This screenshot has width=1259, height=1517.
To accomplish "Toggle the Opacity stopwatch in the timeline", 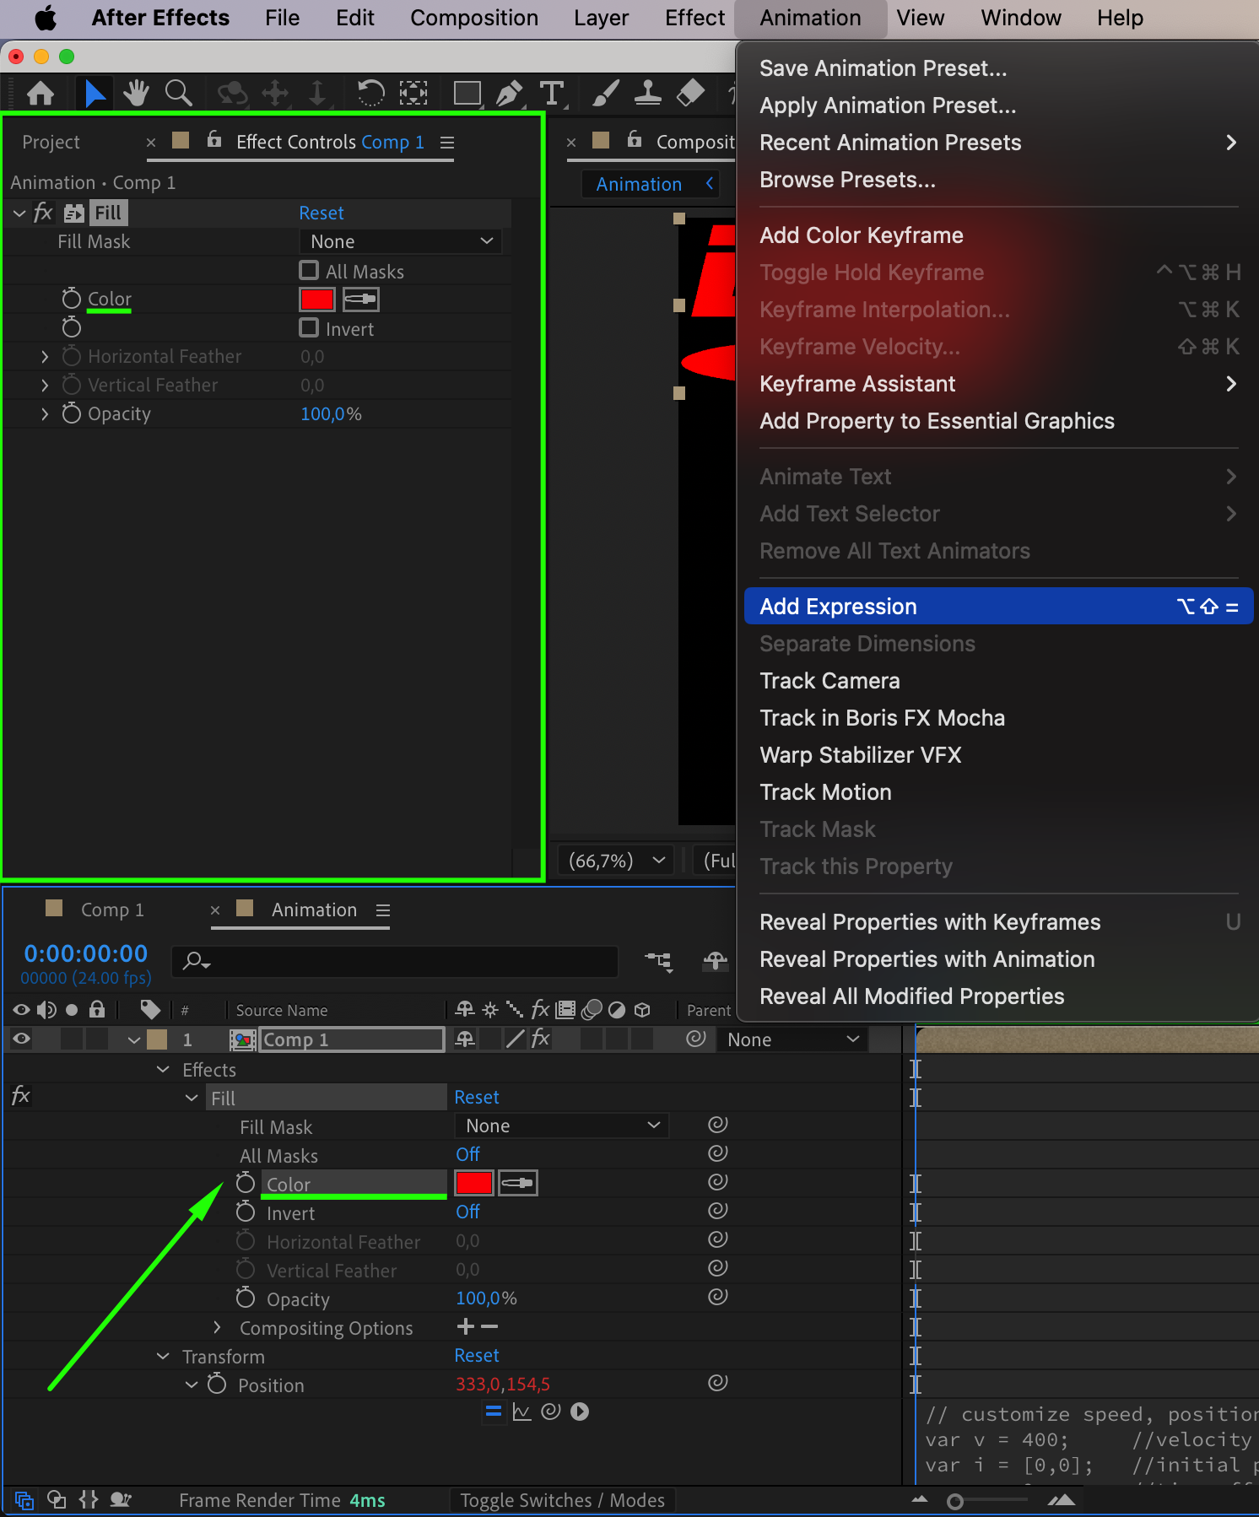I will coord(246,1298).
